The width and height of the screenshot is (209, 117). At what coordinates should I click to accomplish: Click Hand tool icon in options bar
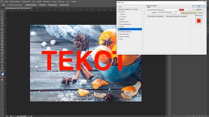(x=3, y=5)
